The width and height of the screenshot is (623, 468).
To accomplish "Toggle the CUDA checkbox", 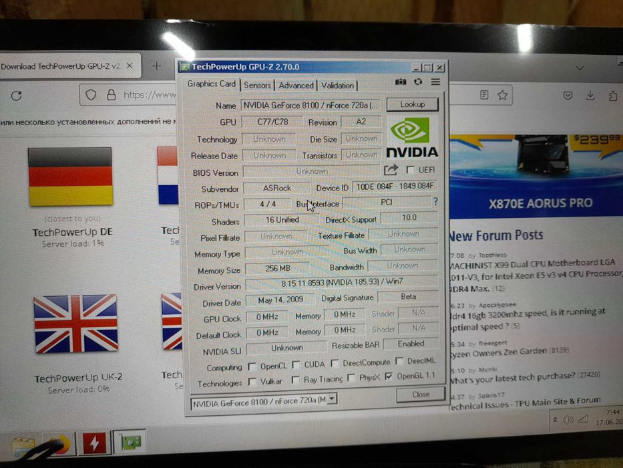I will pyautogui.click(x=296, y=364).
